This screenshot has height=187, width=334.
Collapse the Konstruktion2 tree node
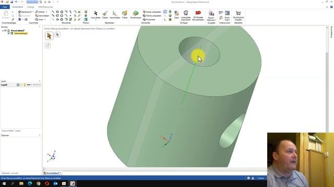pyautogui.click(x=3, y=31)
